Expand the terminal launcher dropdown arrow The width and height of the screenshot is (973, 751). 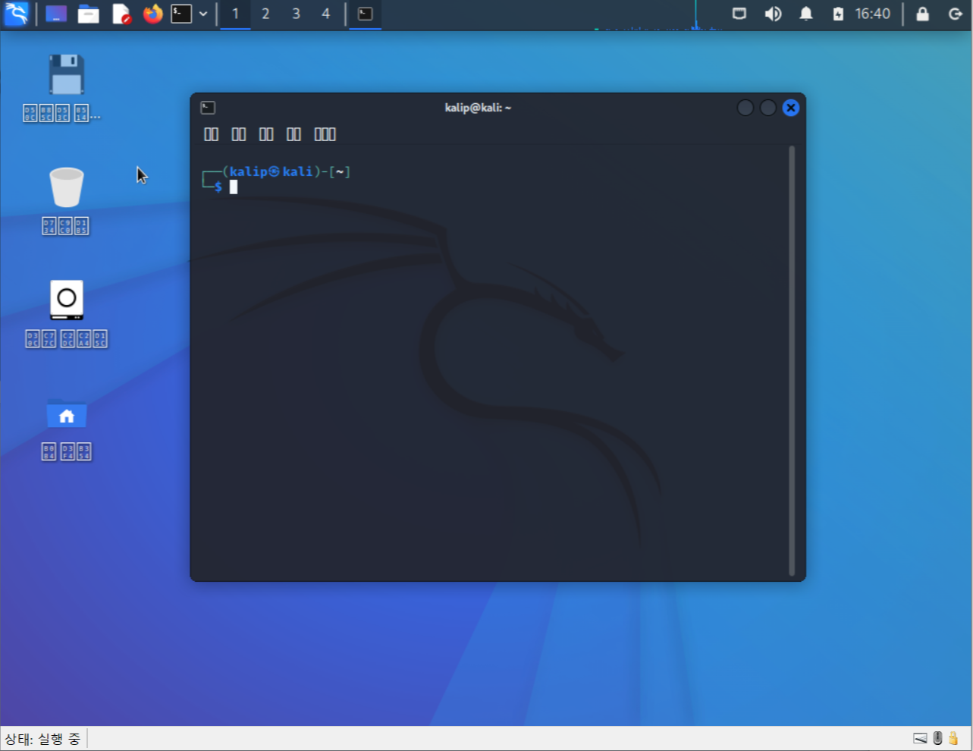[x=203, y=14]
